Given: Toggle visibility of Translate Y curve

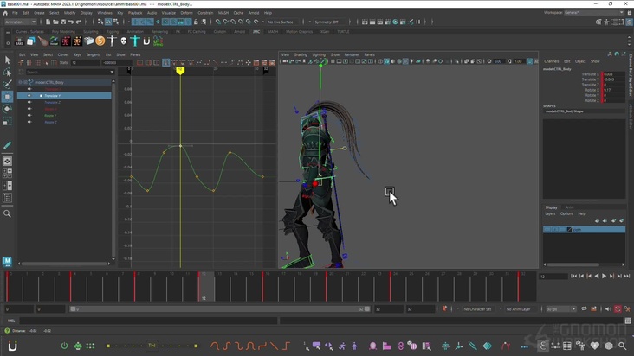Looking at the screenshot, I should (29, 95).
